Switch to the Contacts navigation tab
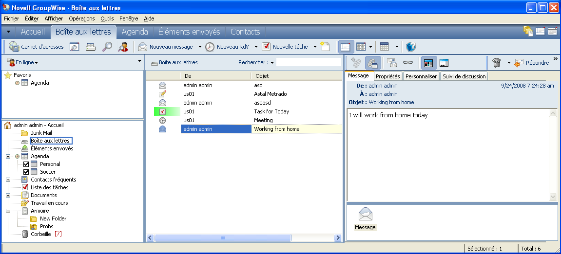Viewport: 561px width, 254px height. 245,32
